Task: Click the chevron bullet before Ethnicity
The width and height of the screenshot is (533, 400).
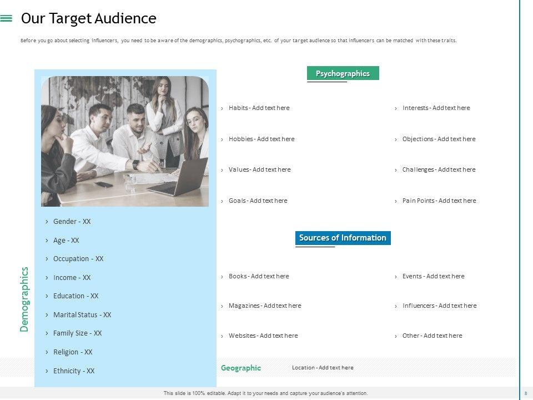Action: 47,371
